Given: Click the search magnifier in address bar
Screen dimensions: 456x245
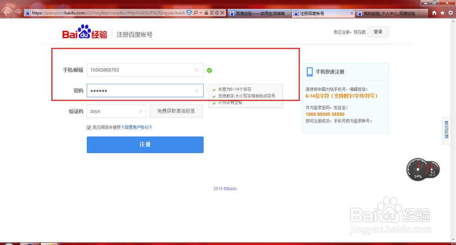Looking at the screenshot, I should (196, 13).
